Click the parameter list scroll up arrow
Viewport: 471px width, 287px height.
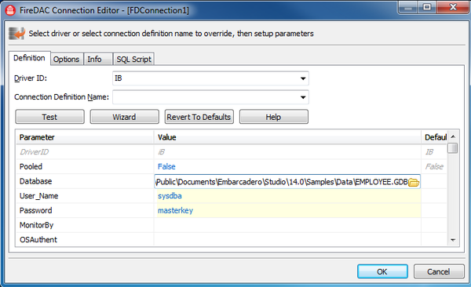click(x=453, y=136)
